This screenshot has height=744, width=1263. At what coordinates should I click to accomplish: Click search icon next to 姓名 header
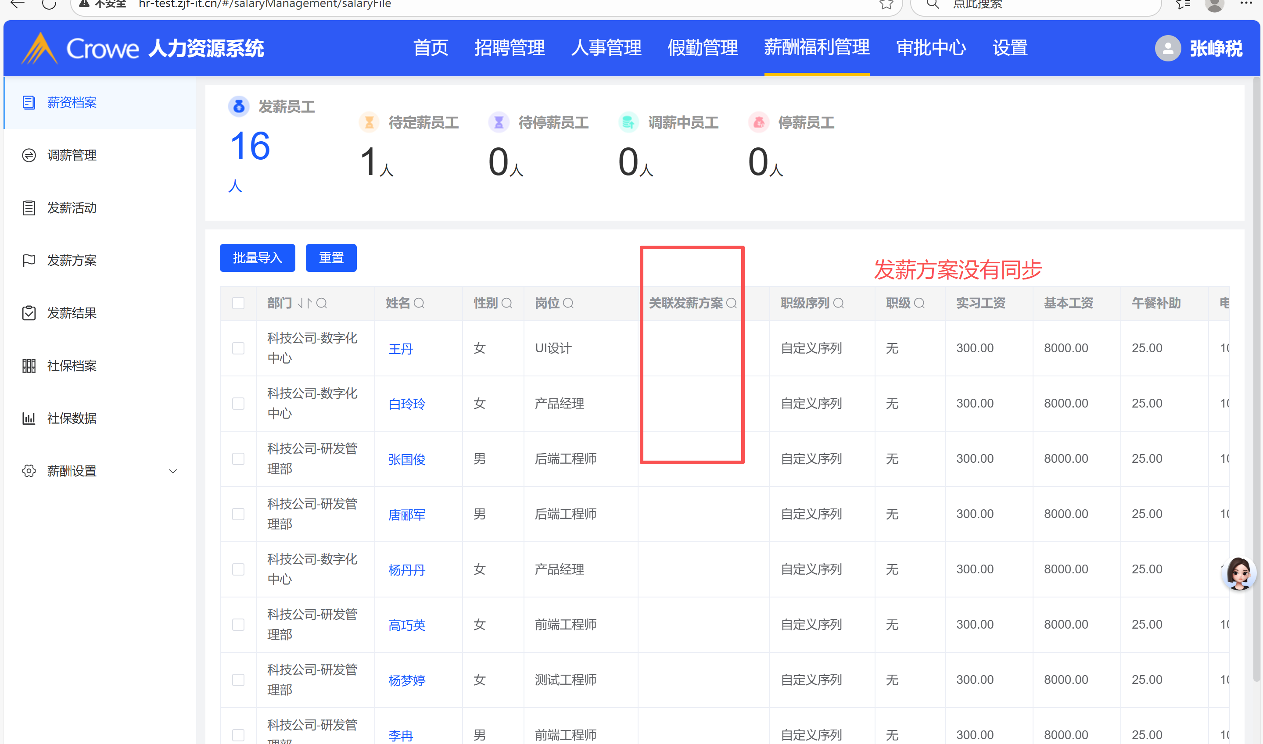[x=419, y=303]
